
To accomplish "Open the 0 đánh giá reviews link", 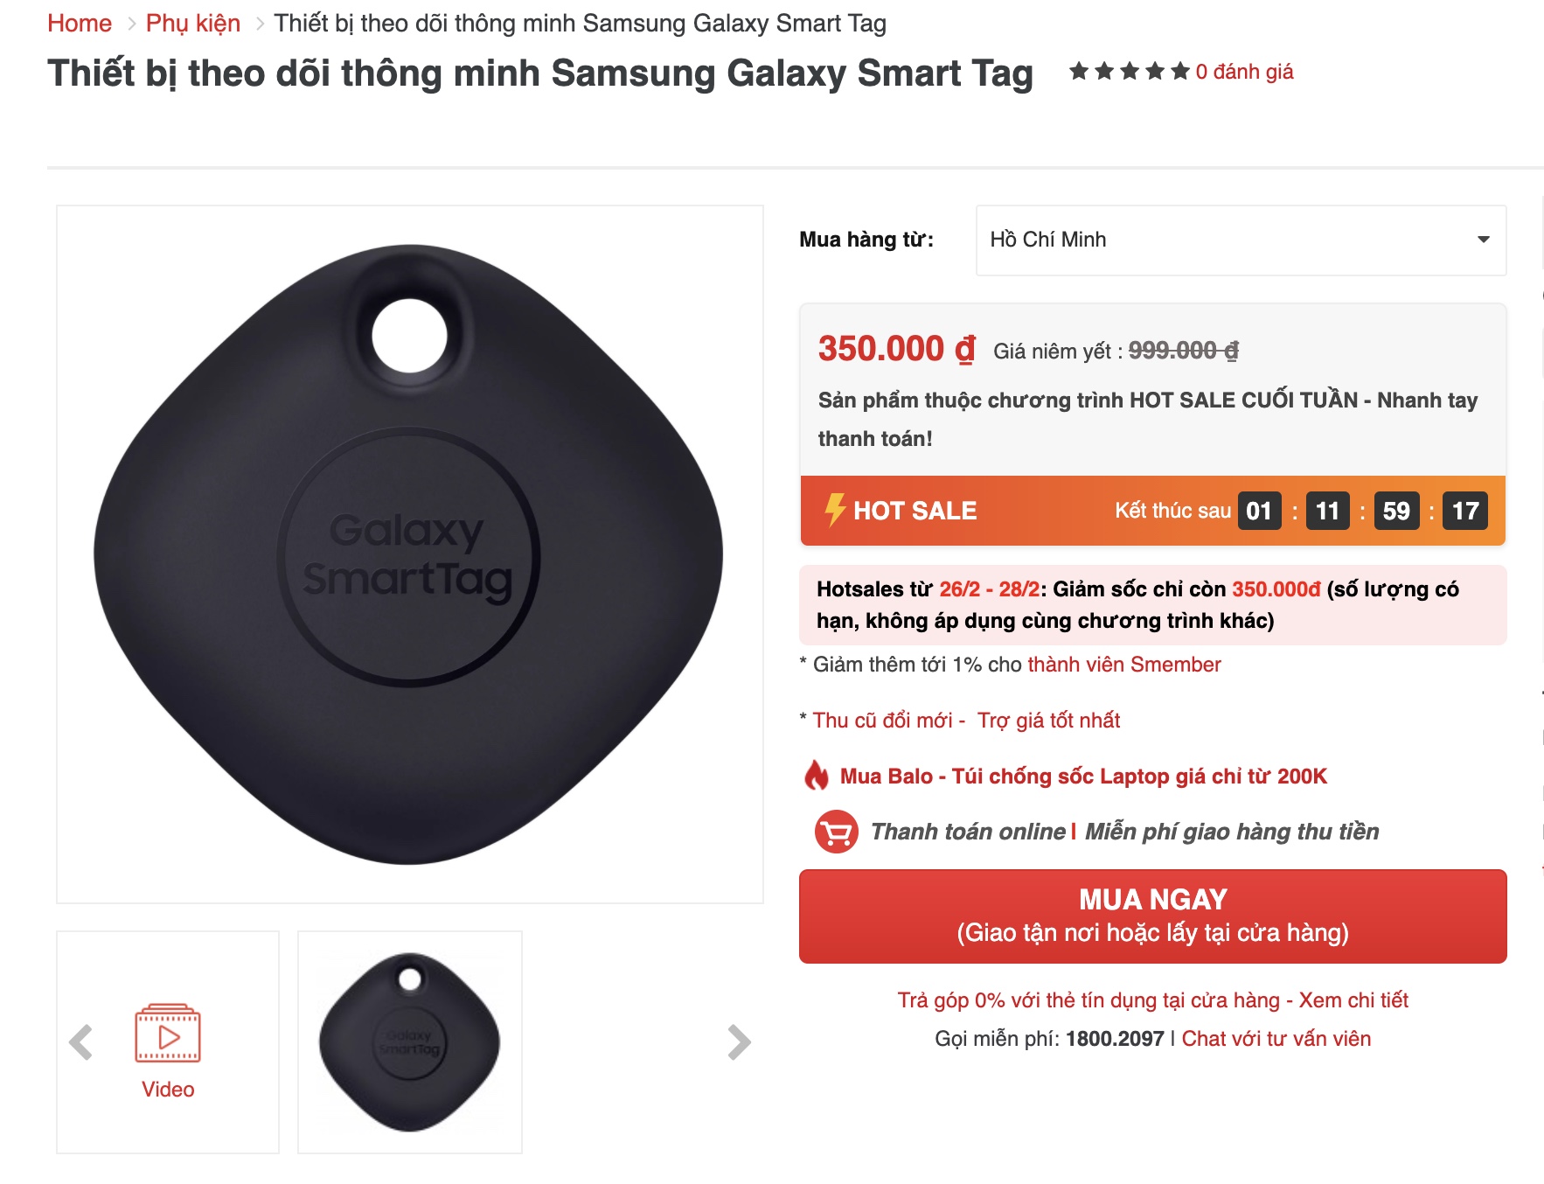I will (x=1244, y=72).
